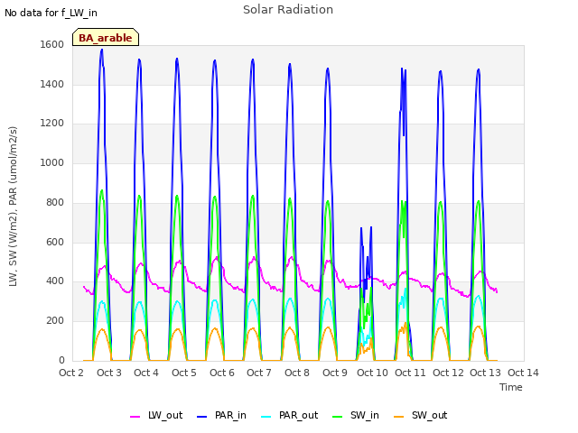Click the 1200 y-axis tick label
578x433 pixels.
[52, 124]
